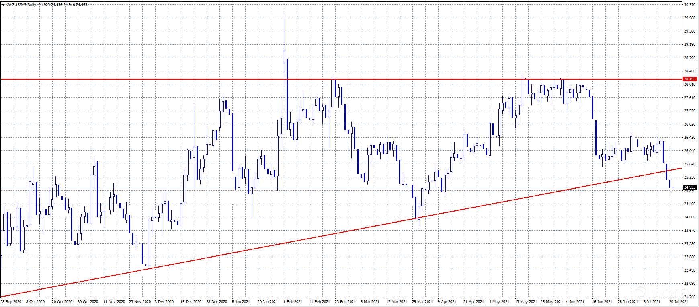699x307 pixels.
Task: Click the 28.400 price axis label
Action: tap(690, 71)
